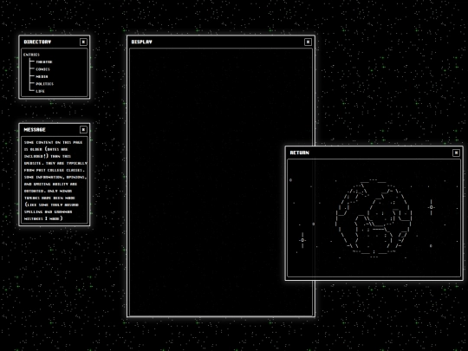Click the Return window title
Image resolution: width=468 pixels, height=351 pixels.
[299, 153]
